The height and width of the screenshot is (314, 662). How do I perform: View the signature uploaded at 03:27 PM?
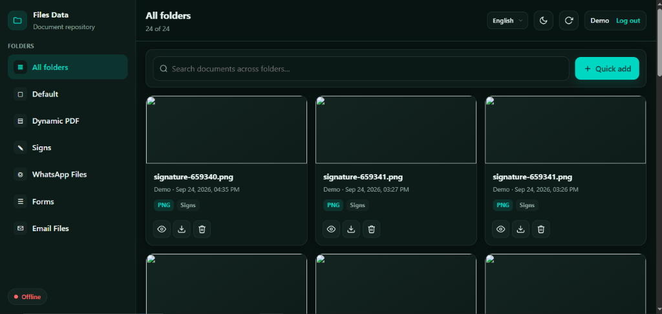[332, 229]
